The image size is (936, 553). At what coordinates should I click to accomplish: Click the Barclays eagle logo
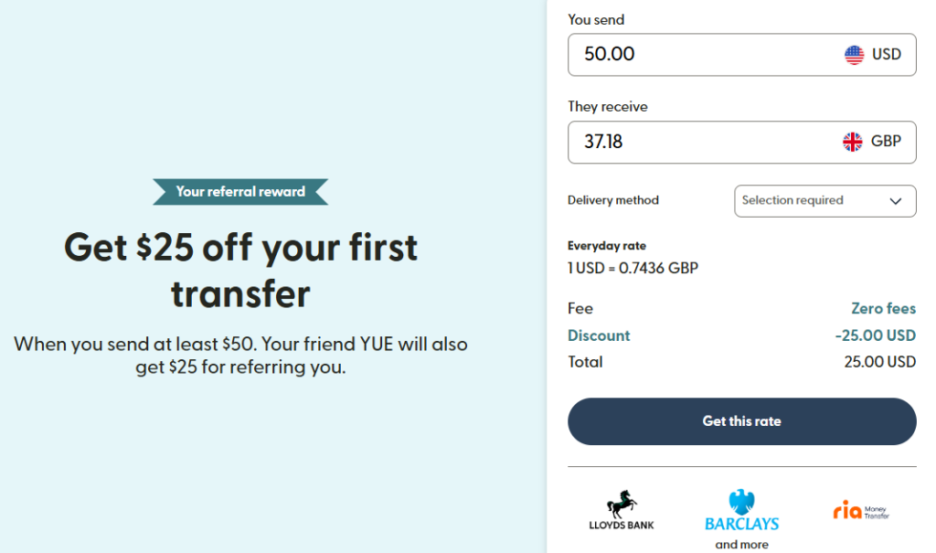[x=741, y=503]
